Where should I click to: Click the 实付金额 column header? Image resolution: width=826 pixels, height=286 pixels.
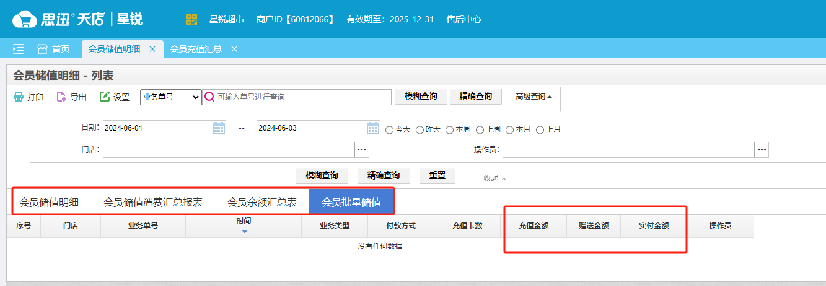coord(654,226)
